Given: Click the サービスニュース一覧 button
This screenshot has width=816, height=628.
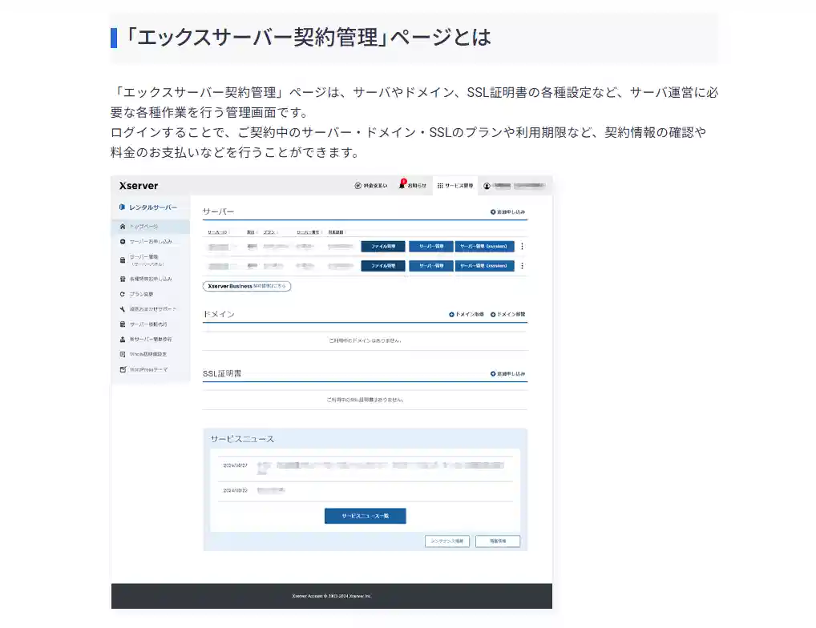Looking at the screenshot, I should (366, 516).
